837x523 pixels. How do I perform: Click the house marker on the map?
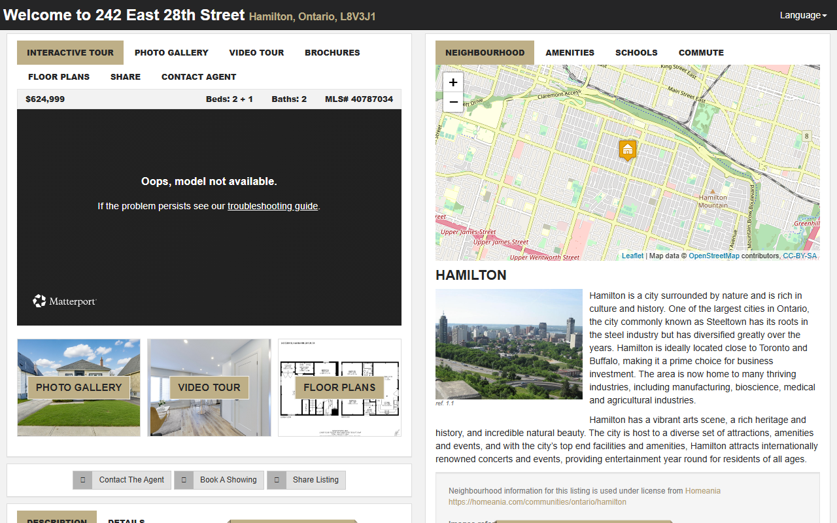(628, 150)
